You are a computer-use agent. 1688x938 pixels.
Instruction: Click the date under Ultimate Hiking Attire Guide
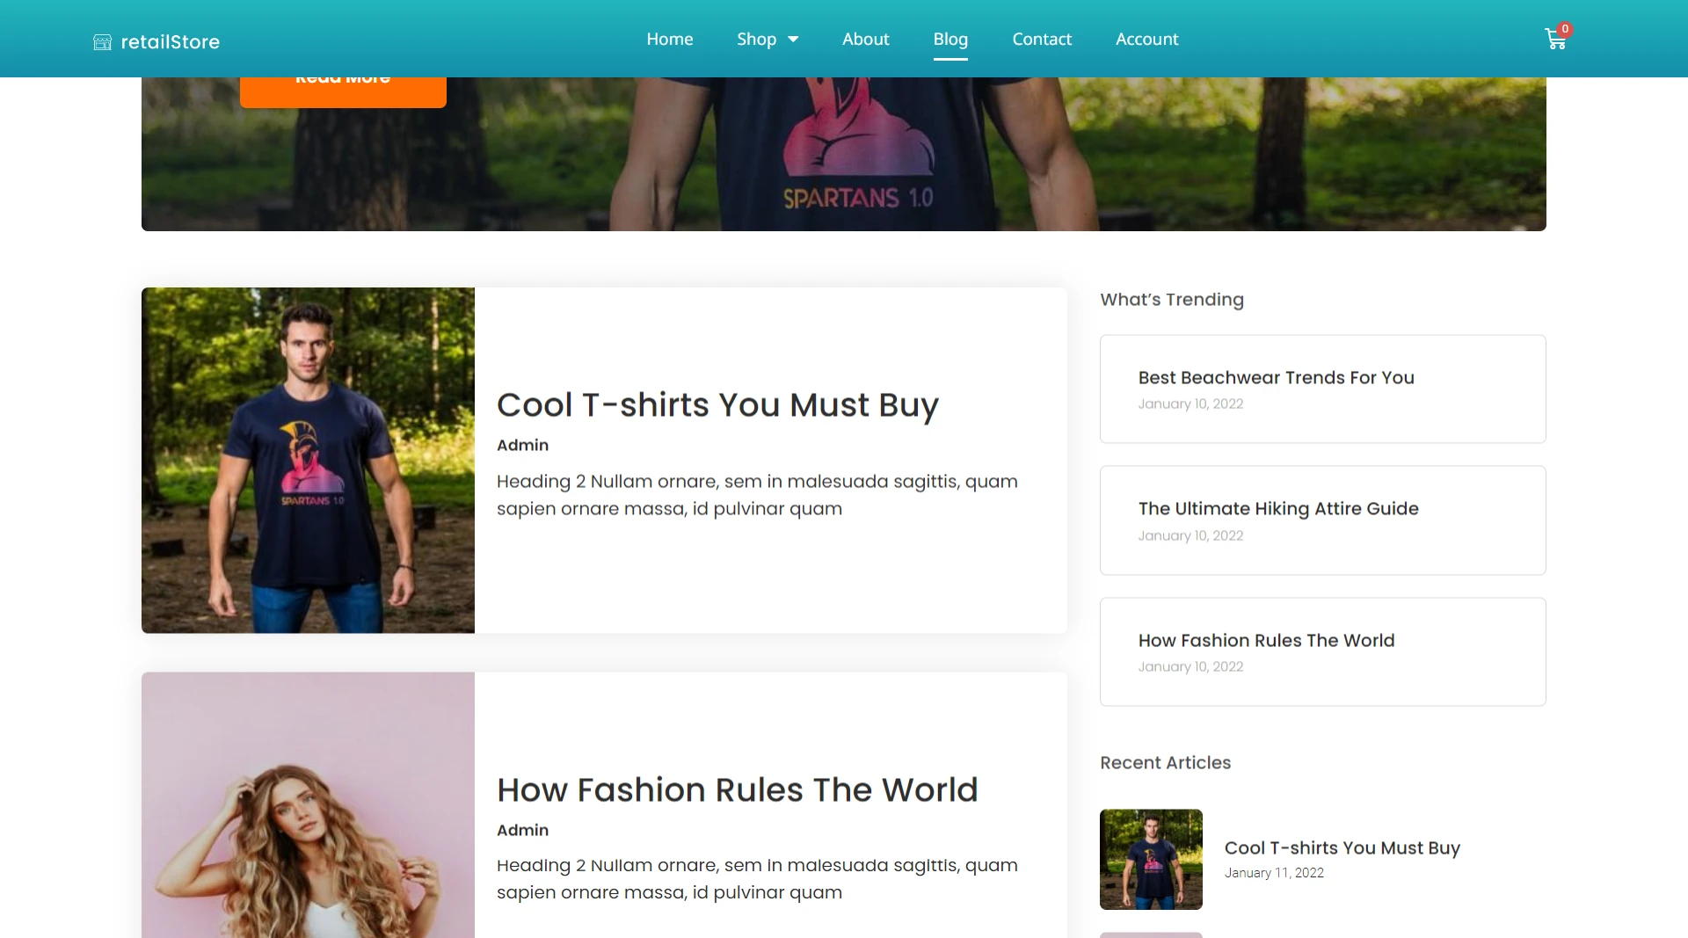tap(1190, 535)
